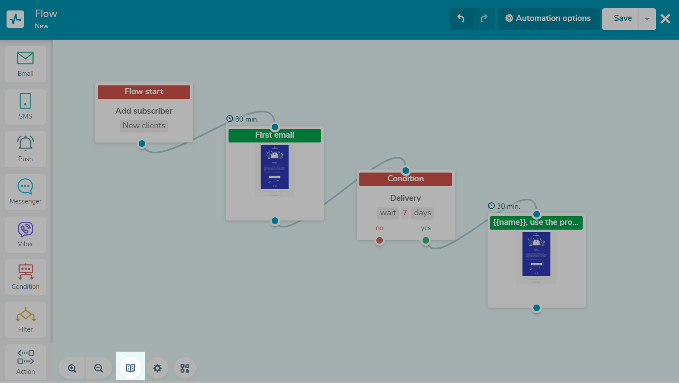Screen dimensions: 679x383
Task: Select the SMS block in sidebar
Action: click(25, 107)
